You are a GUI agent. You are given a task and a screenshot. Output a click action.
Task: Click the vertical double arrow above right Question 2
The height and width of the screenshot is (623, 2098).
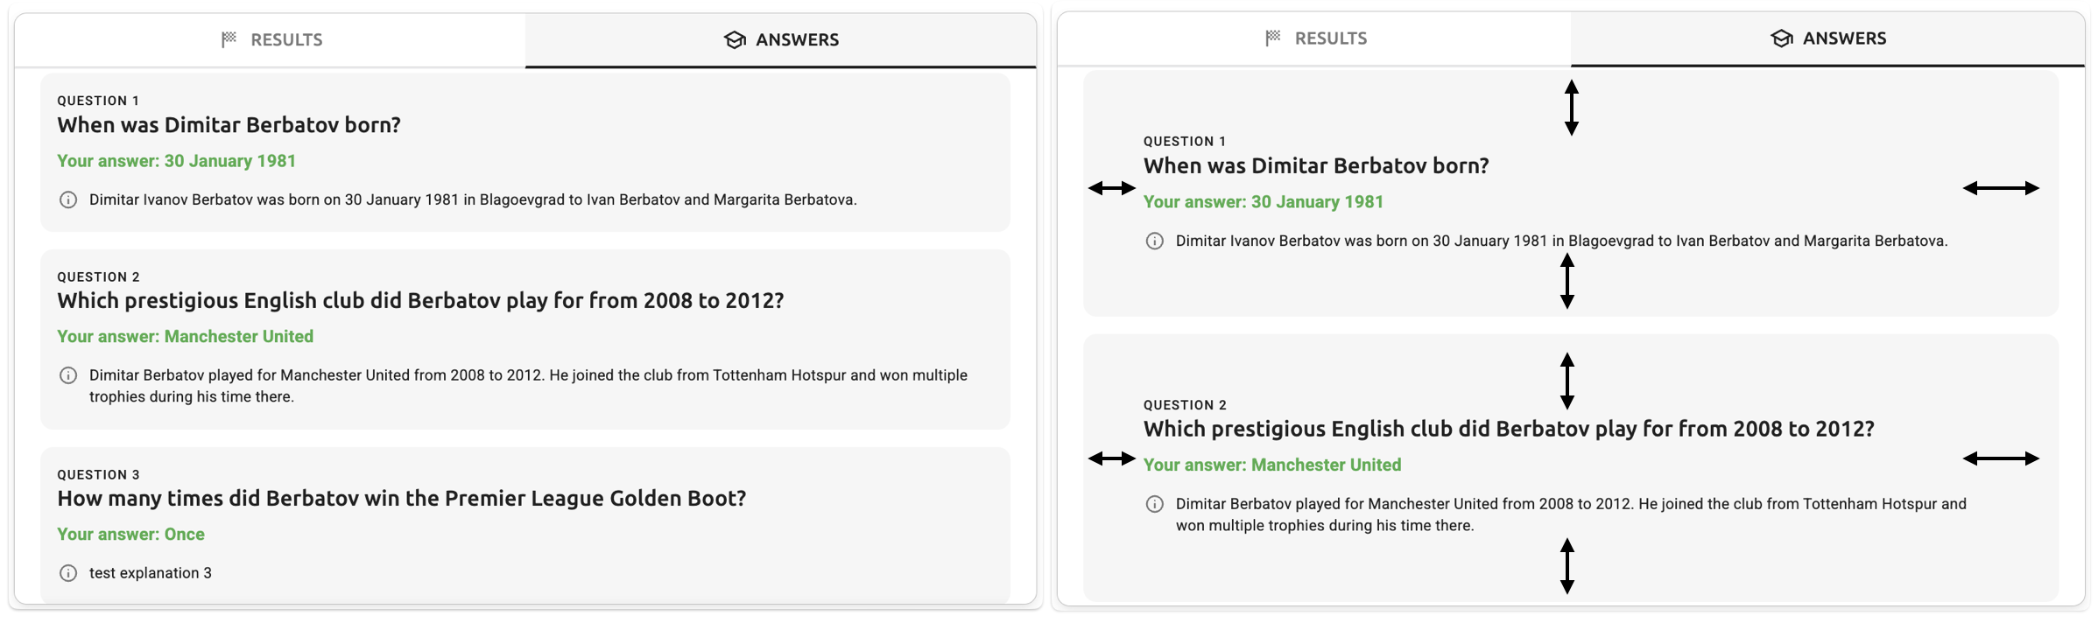tap(1567, 381)
